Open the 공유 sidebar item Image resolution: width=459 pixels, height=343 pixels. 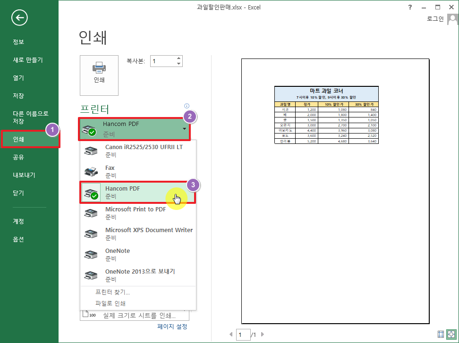coord(18,157)
